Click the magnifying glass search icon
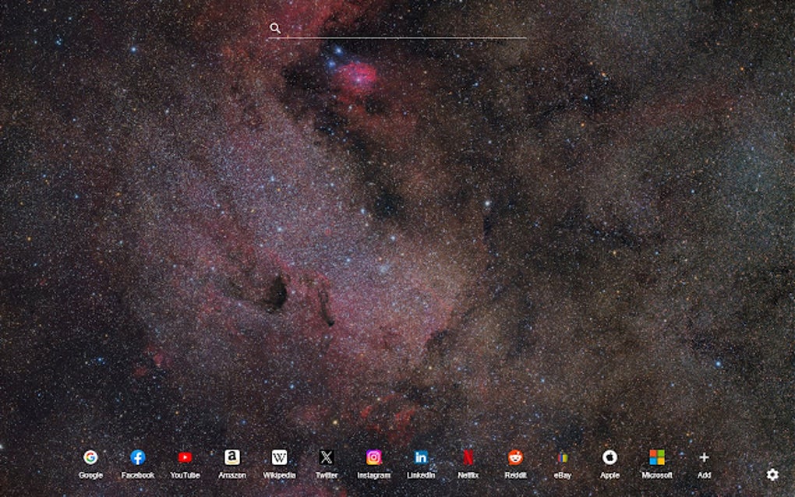This screenshot has height=497, width=795. coord(274,28)
